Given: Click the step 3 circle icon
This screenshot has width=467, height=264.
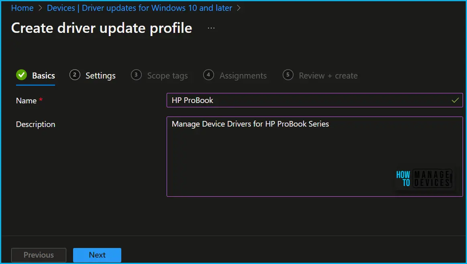Looking at the screenshot, I should point(136,75).
